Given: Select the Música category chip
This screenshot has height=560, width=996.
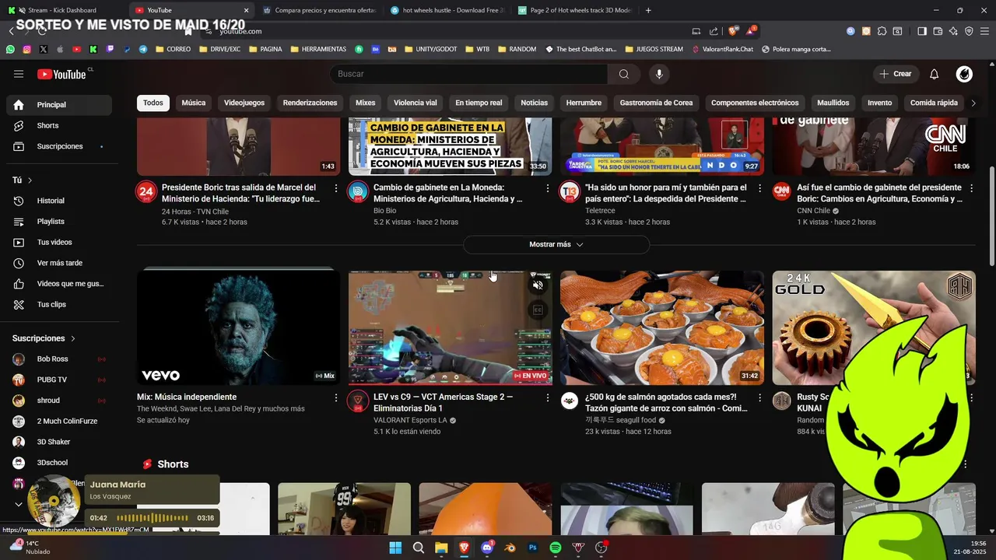Looking at the screenshot, I should tap(194, 103).
